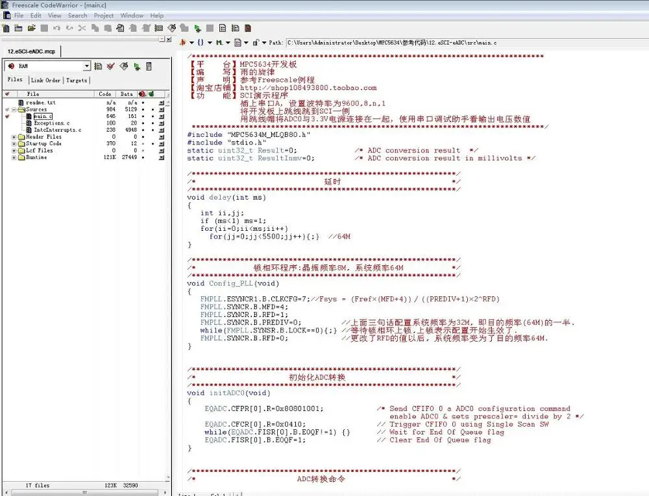The height and width of the screenshot is (496, 649).
Task: Expand the Startup Code folder
Action: click(x=14, y=144)
